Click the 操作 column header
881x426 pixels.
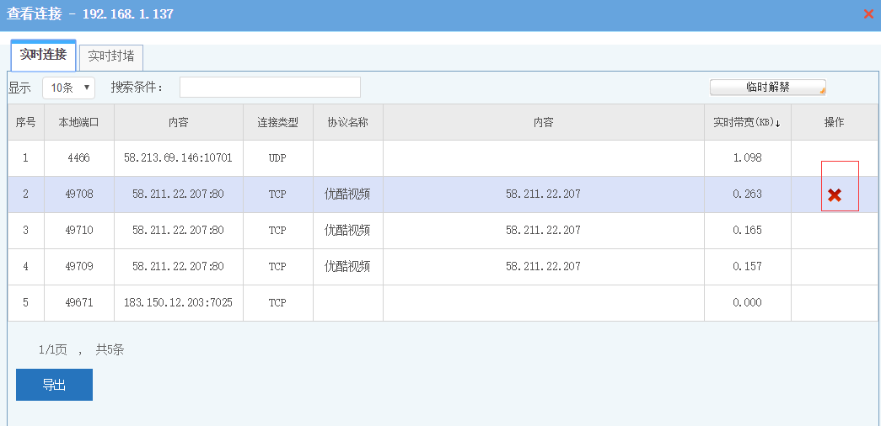click(834, 122)
